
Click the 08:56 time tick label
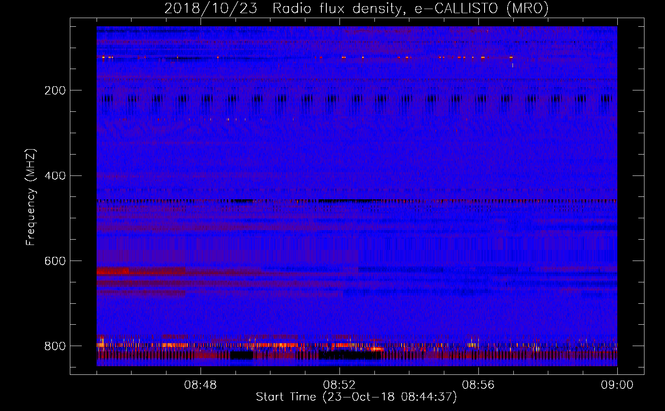(x=478, y=385)
